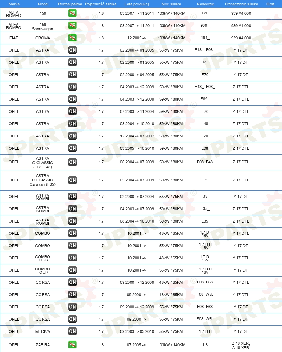Screen dimensions: 282x352
Task: Click the ON icon in Astra L08 row
Action: click(x=72, y=148)
